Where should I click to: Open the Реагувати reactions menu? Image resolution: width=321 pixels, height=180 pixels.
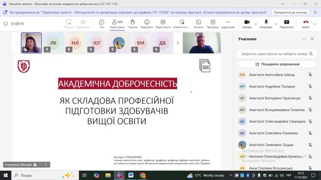point(147,23)
